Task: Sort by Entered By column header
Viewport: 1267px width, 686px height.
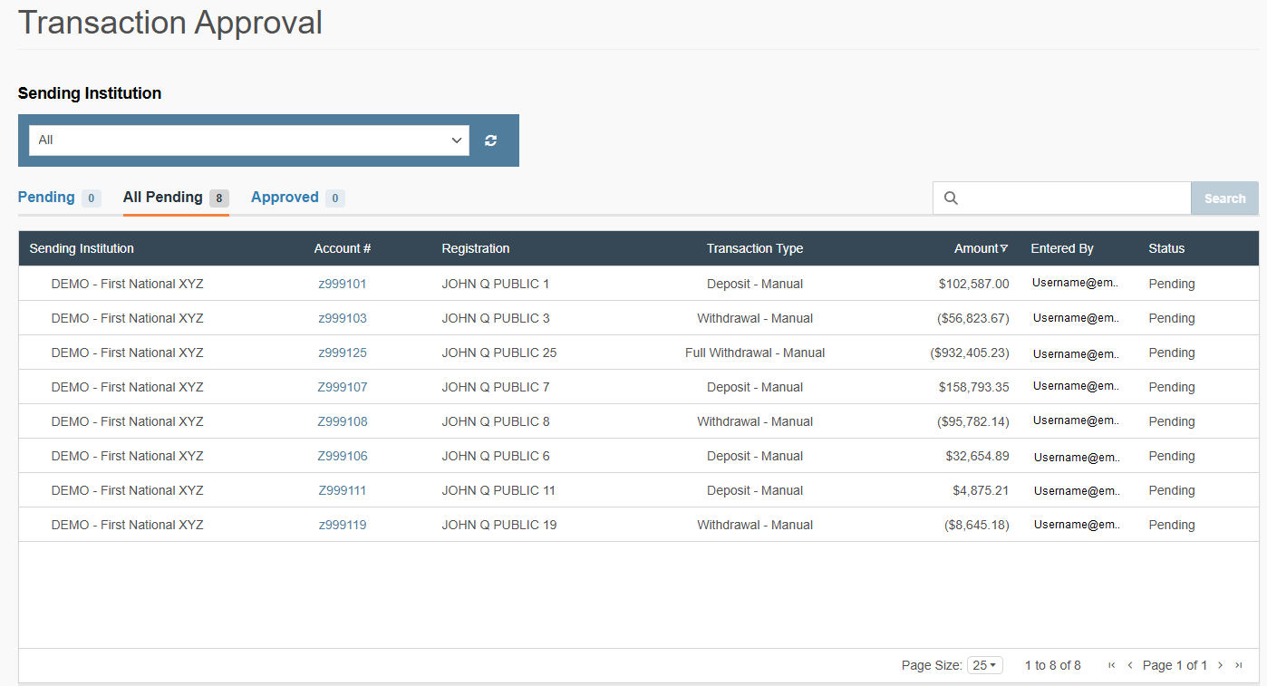Action: click(x=1062, y=248)
